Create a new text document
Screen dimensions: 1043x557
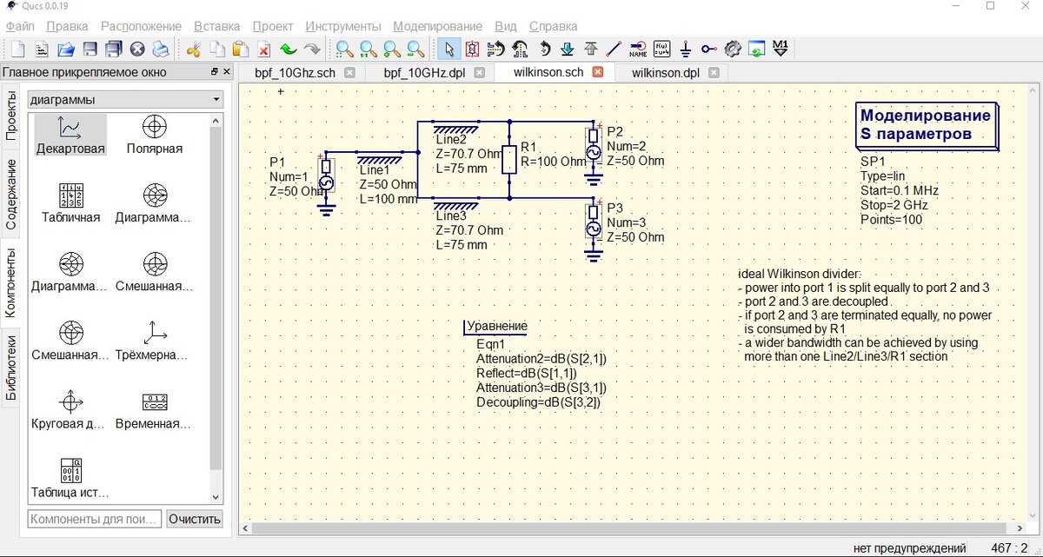click(x=42, y=49)
